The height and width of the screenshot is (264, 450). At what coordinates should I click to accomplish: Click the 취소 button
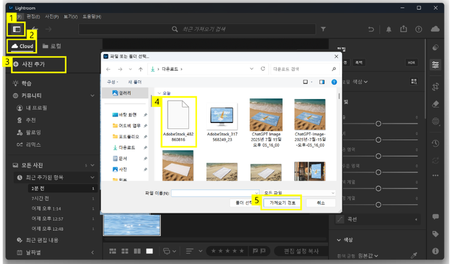(320, 203)
